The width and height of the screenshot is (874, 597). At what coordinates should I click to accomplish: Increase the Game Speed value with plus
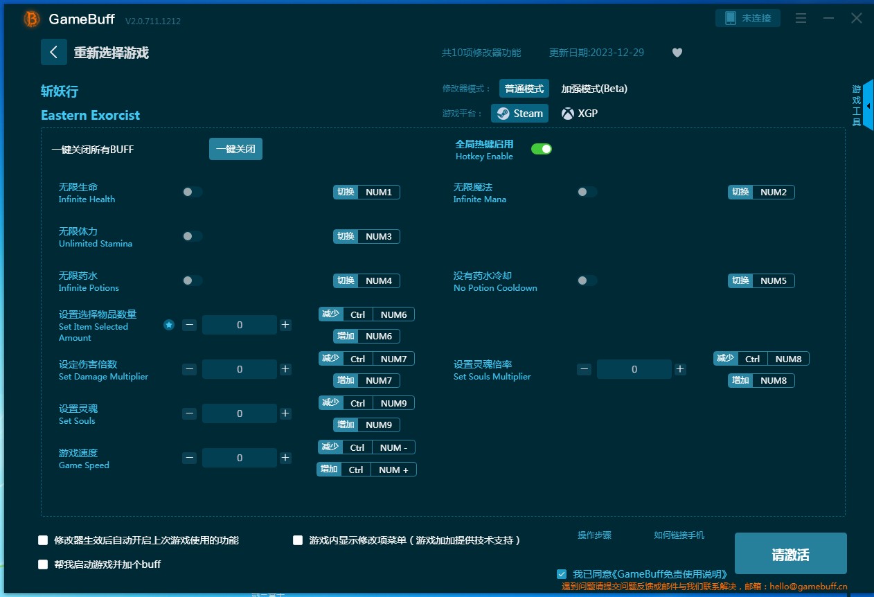click(x=285, y=458)
